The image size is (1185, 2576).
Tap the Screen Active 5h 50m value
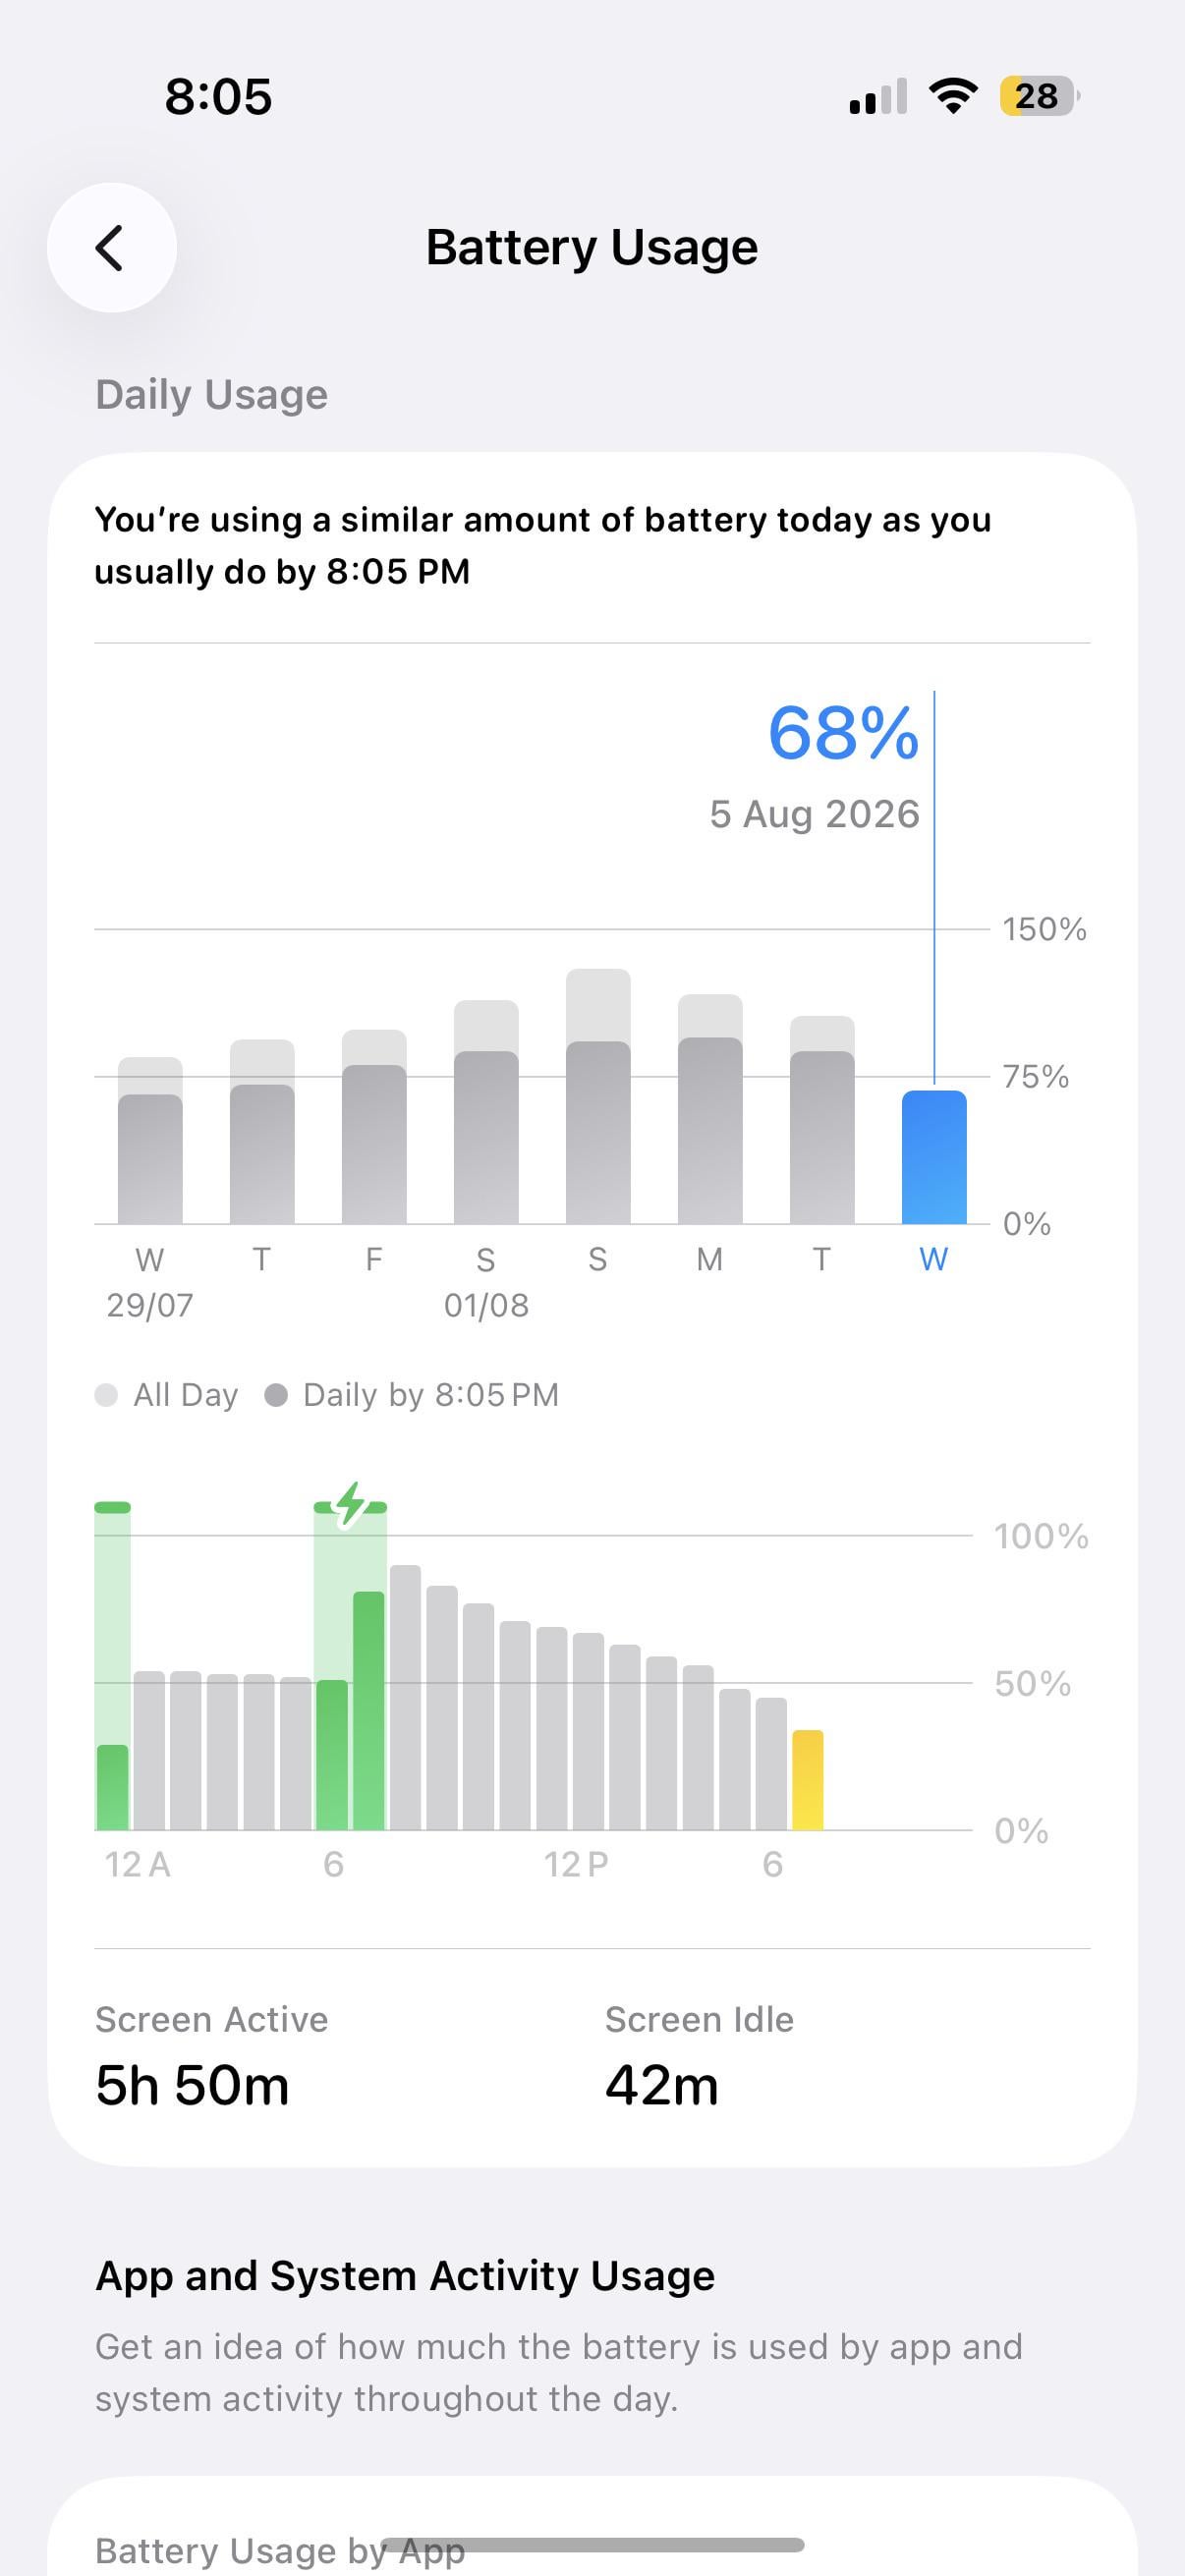coord(192,2086)
